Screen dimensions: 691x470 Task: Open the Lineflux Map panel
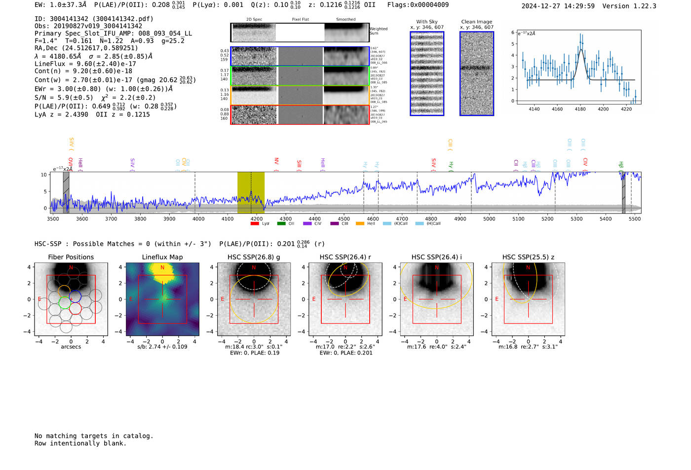coord(162,299)
